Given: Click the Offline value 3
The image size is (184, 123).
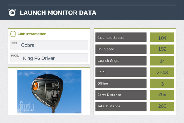Looking at the screenshot, I should (x=162, y=83).
